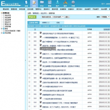Click the green 增加信息 button
Screen dimensions: 110x110
coord(32,17)
